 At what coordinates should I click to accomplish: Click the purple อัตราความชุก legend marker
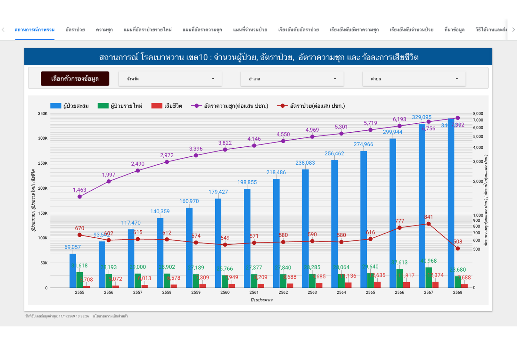tap(196, 106)
